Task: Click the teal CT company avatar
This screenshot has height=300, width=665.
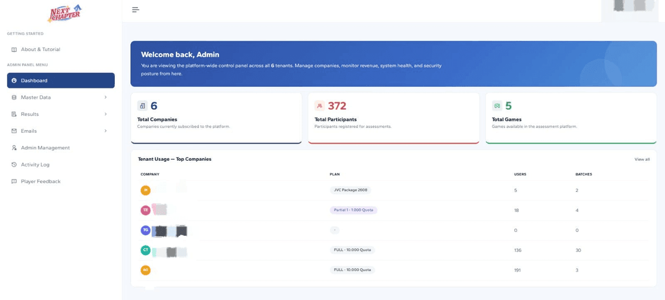Action: (145, 250)
